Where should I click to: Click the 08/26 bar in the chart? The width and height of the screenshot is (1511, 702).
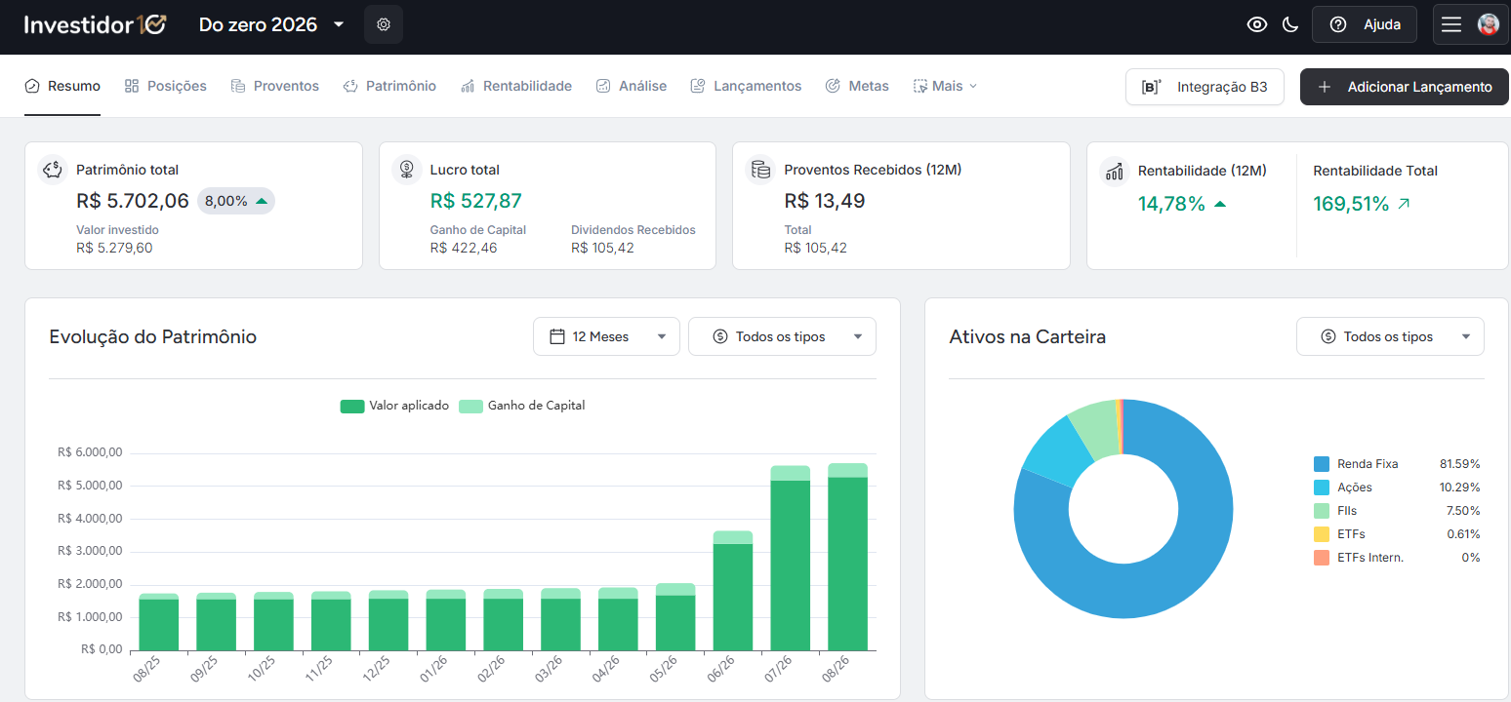(x=847, y=557)
